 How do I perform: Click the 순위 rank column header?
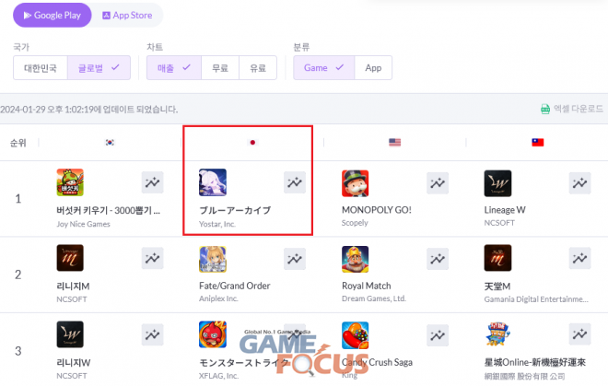point(18,143)
